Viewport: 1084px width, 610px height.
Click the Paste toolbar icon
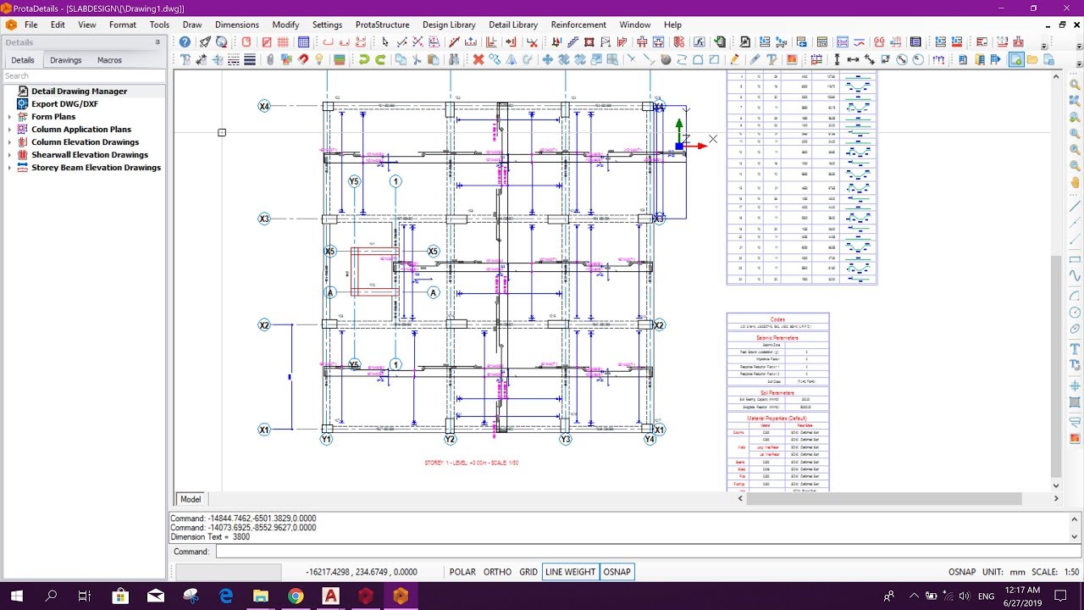pos(433,59)
